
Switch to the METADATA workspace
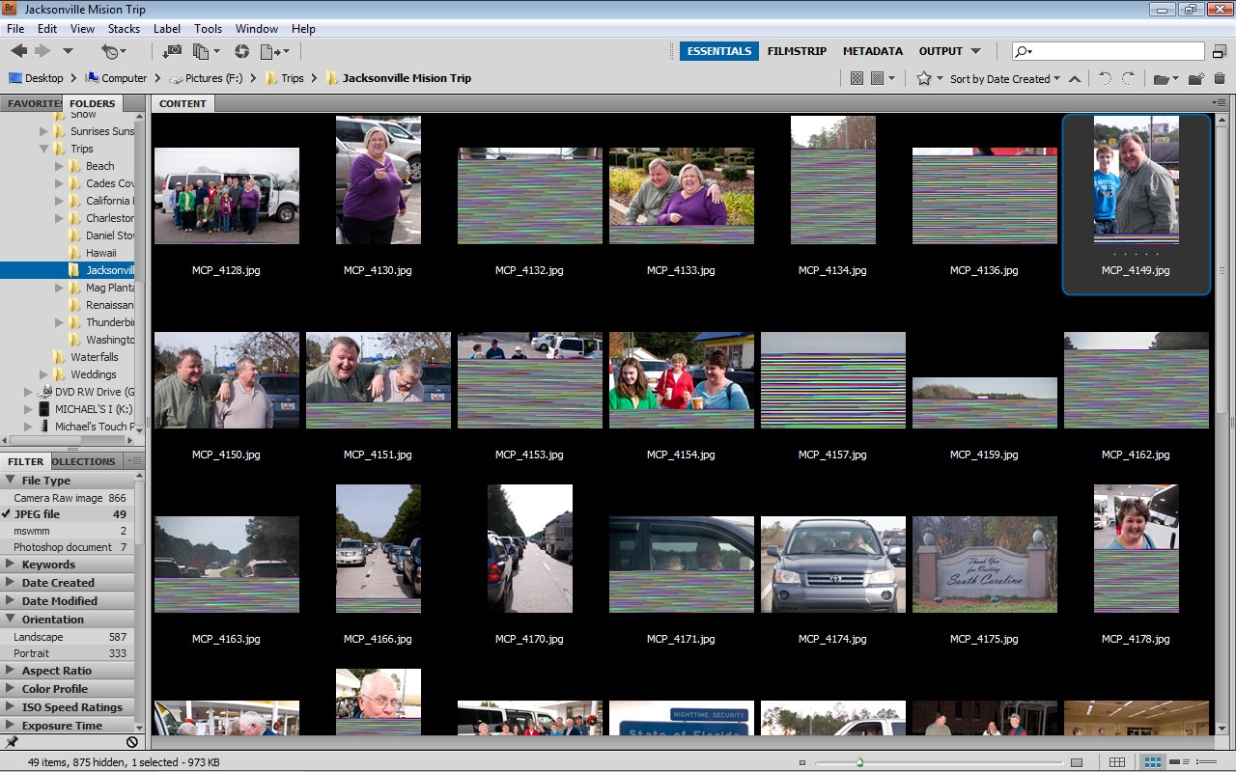872,51
